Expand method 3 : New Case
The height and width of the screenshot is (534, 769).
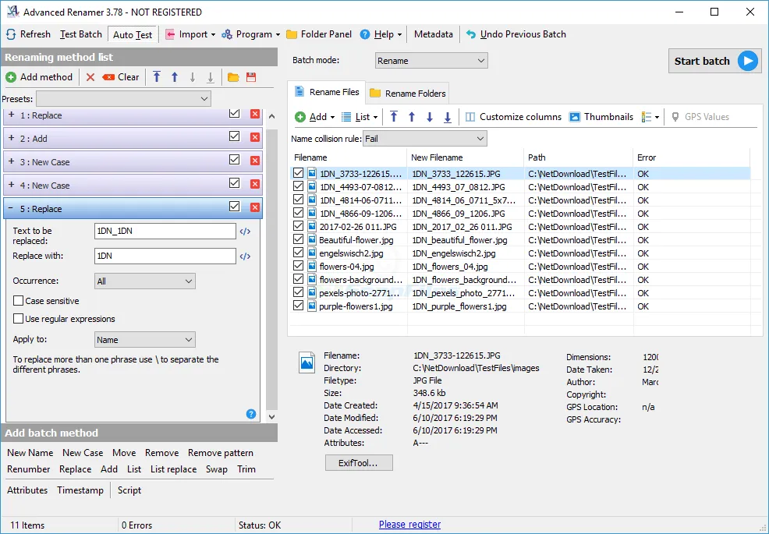pos(11,161)
